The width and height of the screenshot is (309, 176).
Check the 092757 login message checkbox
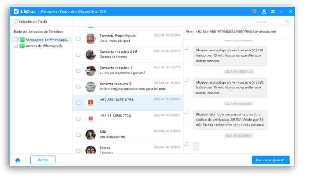coord(187,112)
